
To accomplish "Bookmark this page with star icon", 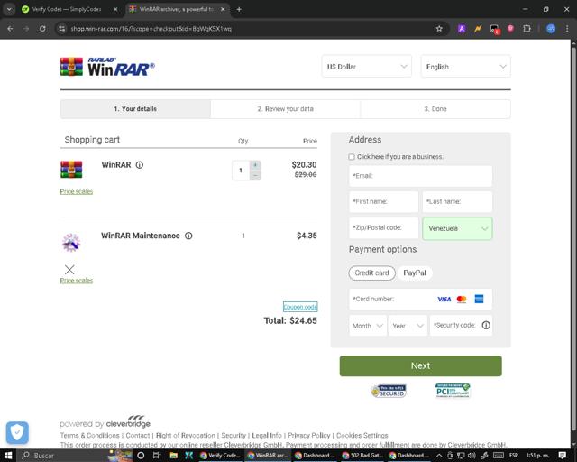I will [x=439, y=29].
